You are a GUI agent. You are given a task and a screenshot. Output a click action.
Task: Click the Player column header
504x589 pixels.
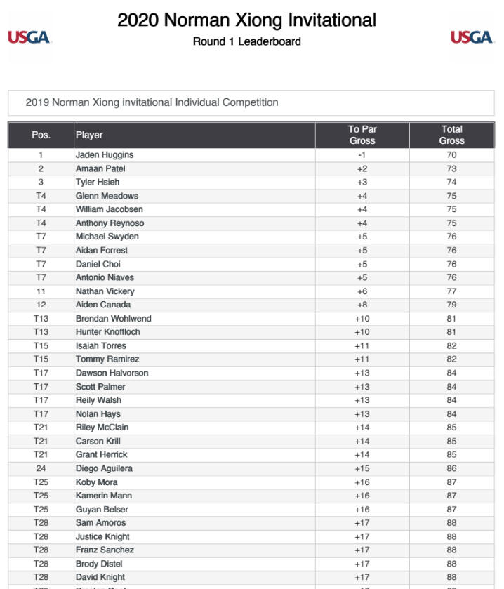[x=89, y=135]
